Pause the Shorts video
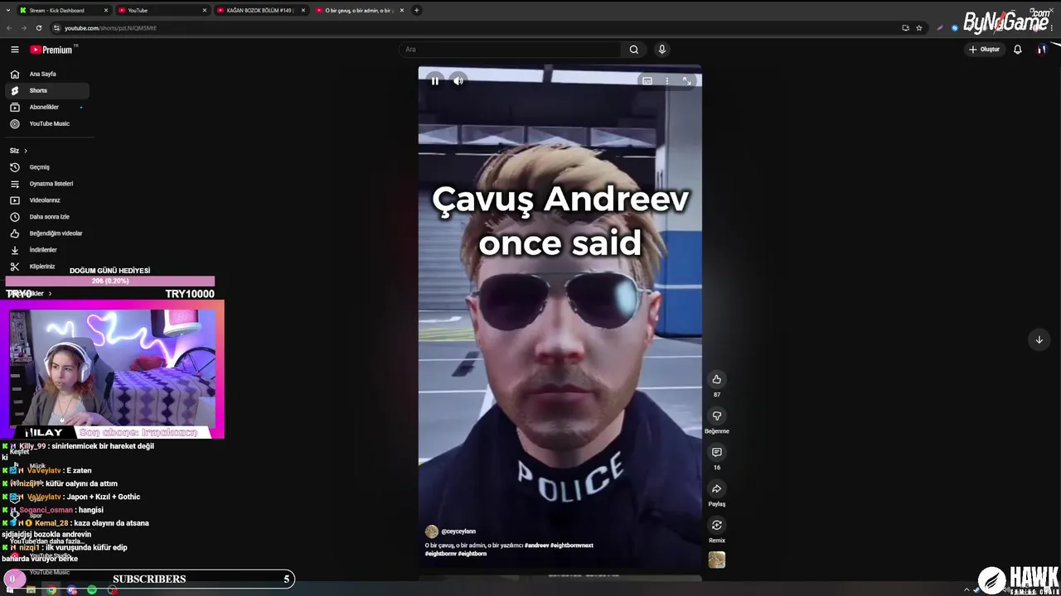 pos(434,81)
